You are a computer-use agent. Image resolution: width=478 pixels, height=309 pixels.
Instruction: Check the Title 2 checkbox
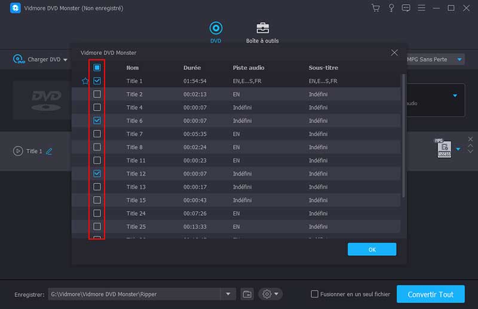point(97,94)
